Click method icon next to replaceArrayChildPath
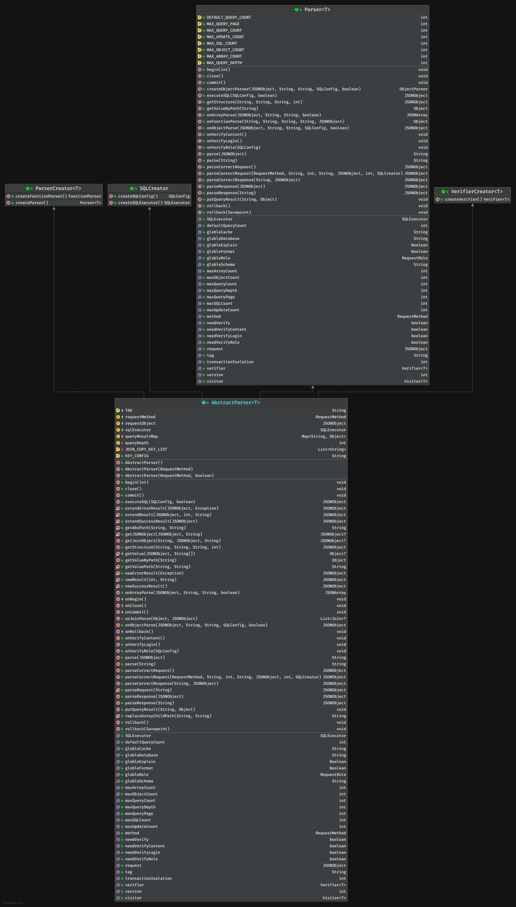The width and height of the screenshot is (516, 907). 118,716
